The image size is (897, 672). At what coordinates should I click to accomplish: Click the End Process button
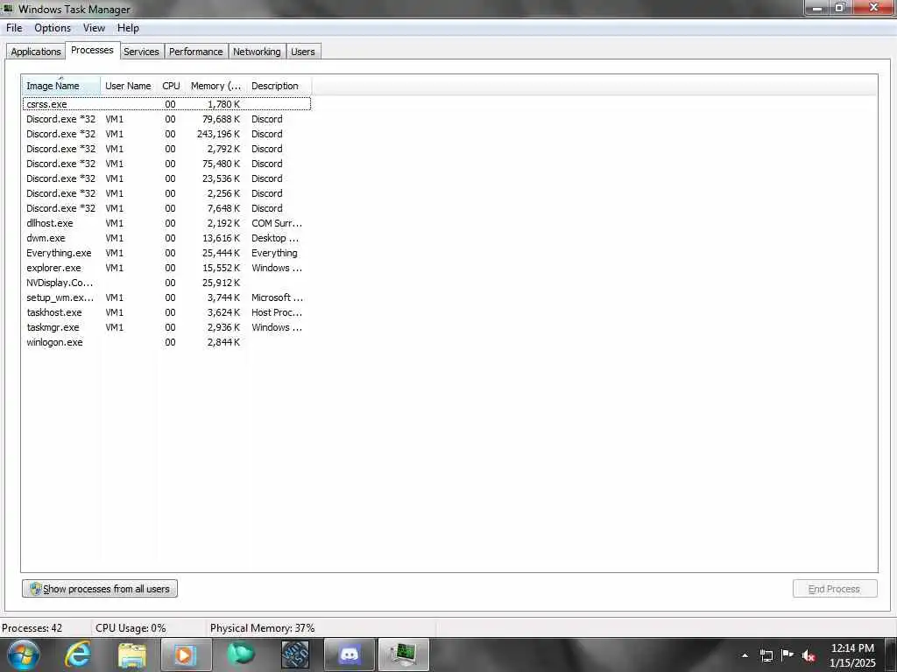tap(835, 589)
